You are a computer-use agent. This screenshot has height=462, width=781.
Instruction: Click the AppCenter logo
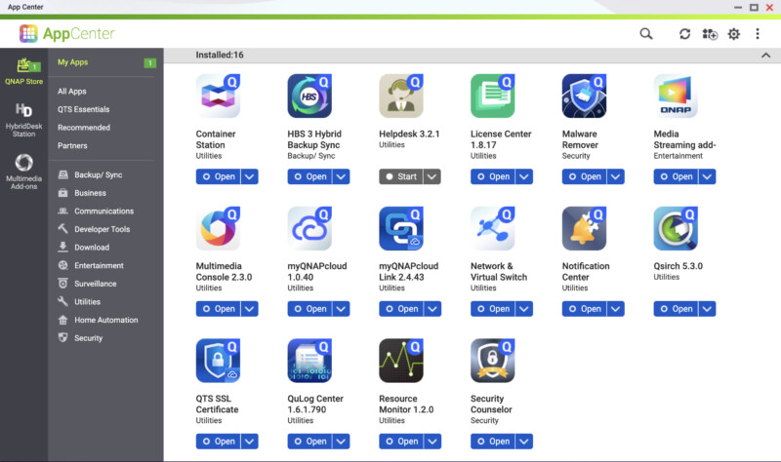click(66, 34)
